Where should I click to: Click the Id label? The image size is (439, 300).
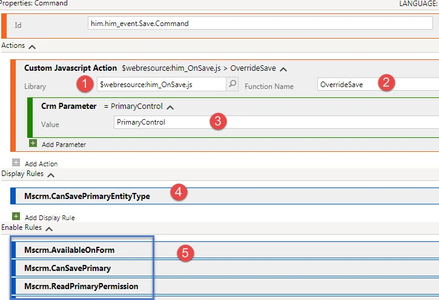18,25
